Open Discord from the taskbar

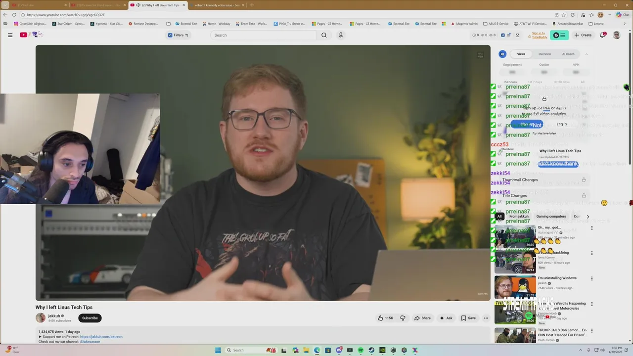[339, 350]
